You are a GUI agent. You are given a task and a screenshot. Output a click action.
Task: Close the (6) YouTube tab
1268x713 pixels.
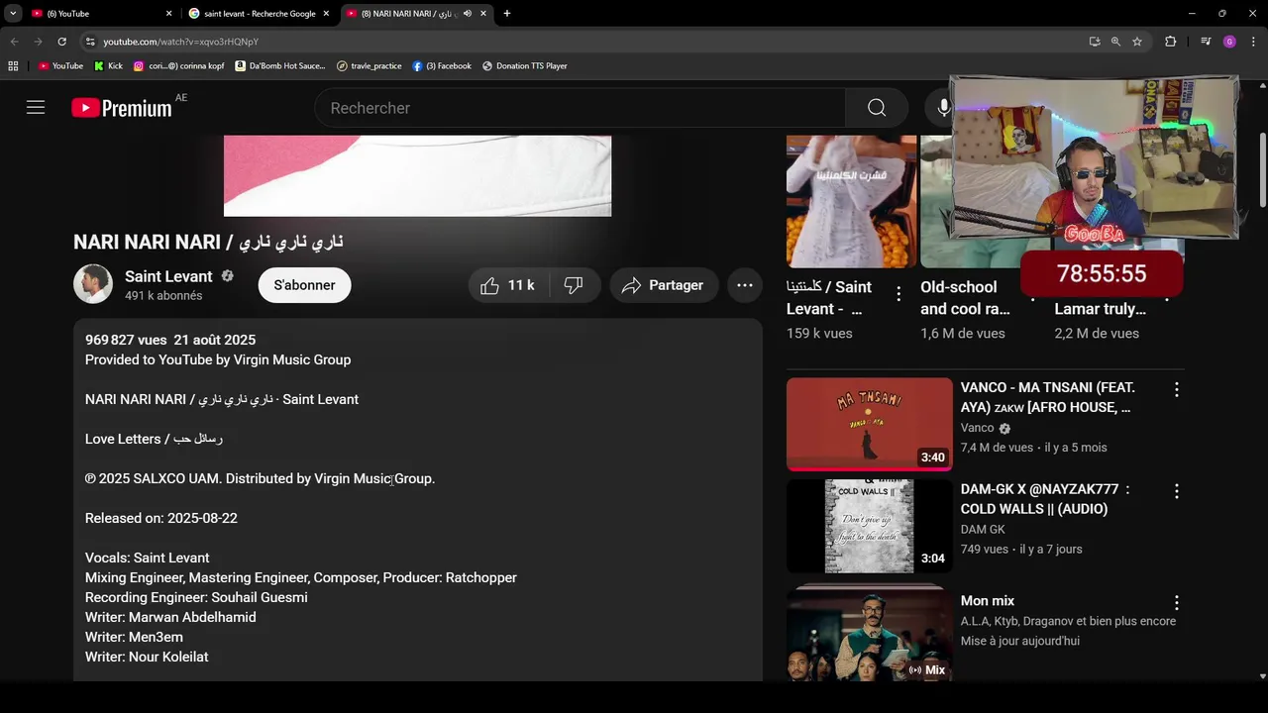tap(168, 14)
